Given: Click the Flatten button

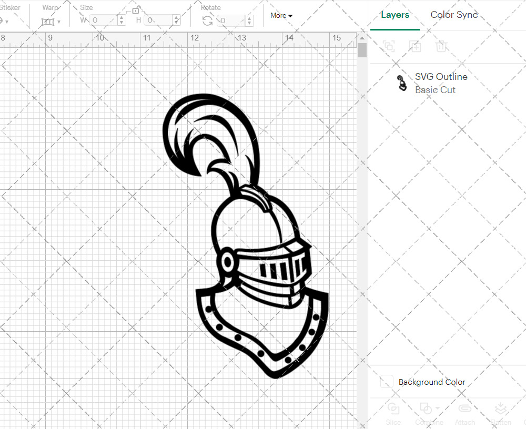Looking at the screenshot, I should tap(501, 415).
